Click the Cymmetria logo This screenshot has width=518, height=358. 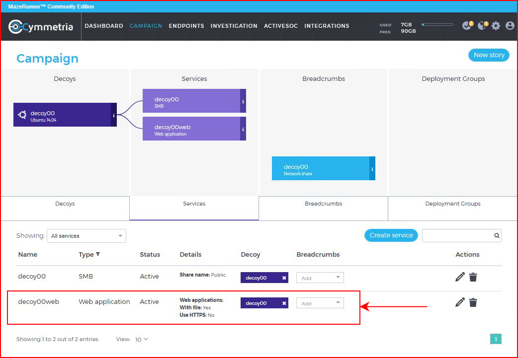click(x=41, y=26)
